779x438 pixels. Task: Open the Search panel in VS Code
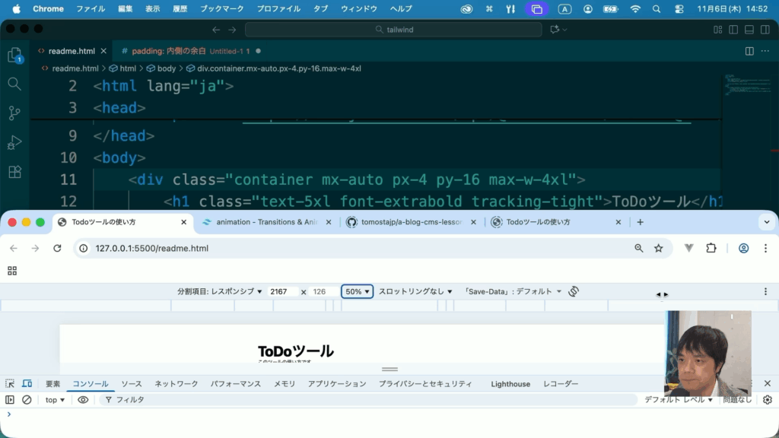[x=14, y=84]
